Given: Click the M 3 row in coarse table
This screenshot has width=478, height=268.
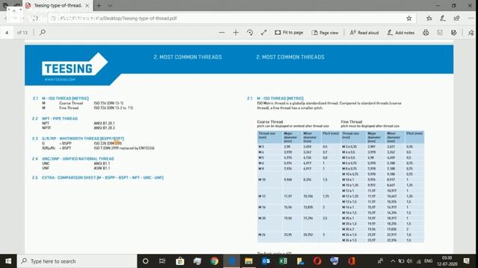Looking at the screenshot, I should [299, 147].
